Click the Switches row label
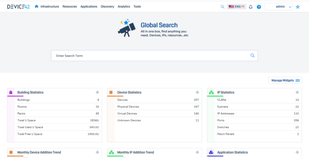Viewport: 309px width, 158px height. tap(223, 127)
